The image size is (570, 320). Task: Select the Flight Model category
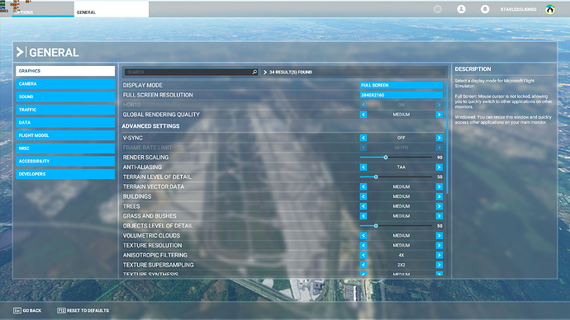(x=65, y=135)
